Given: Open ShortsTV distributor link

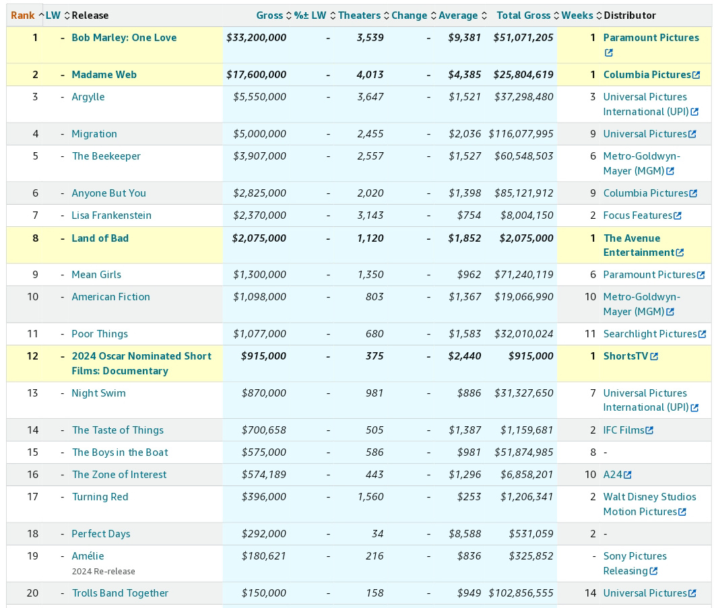Looking at the screenshot, I should 626,356.
